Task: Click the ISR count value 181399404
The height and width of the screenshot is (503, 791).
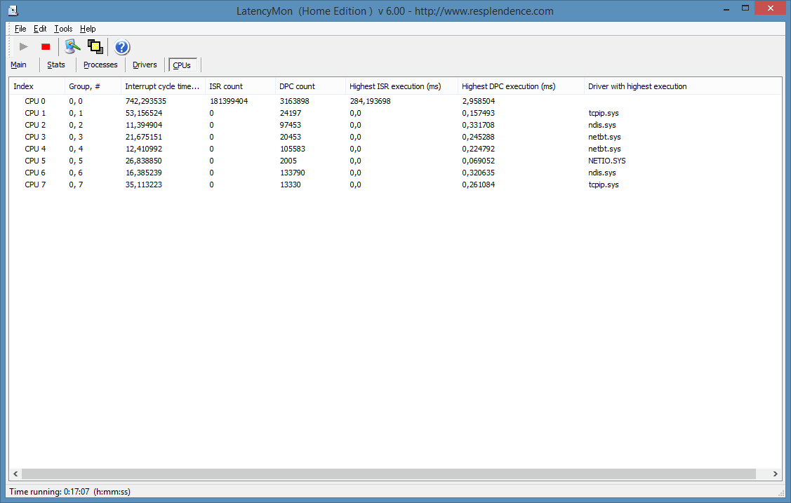Action: [229, 101]
